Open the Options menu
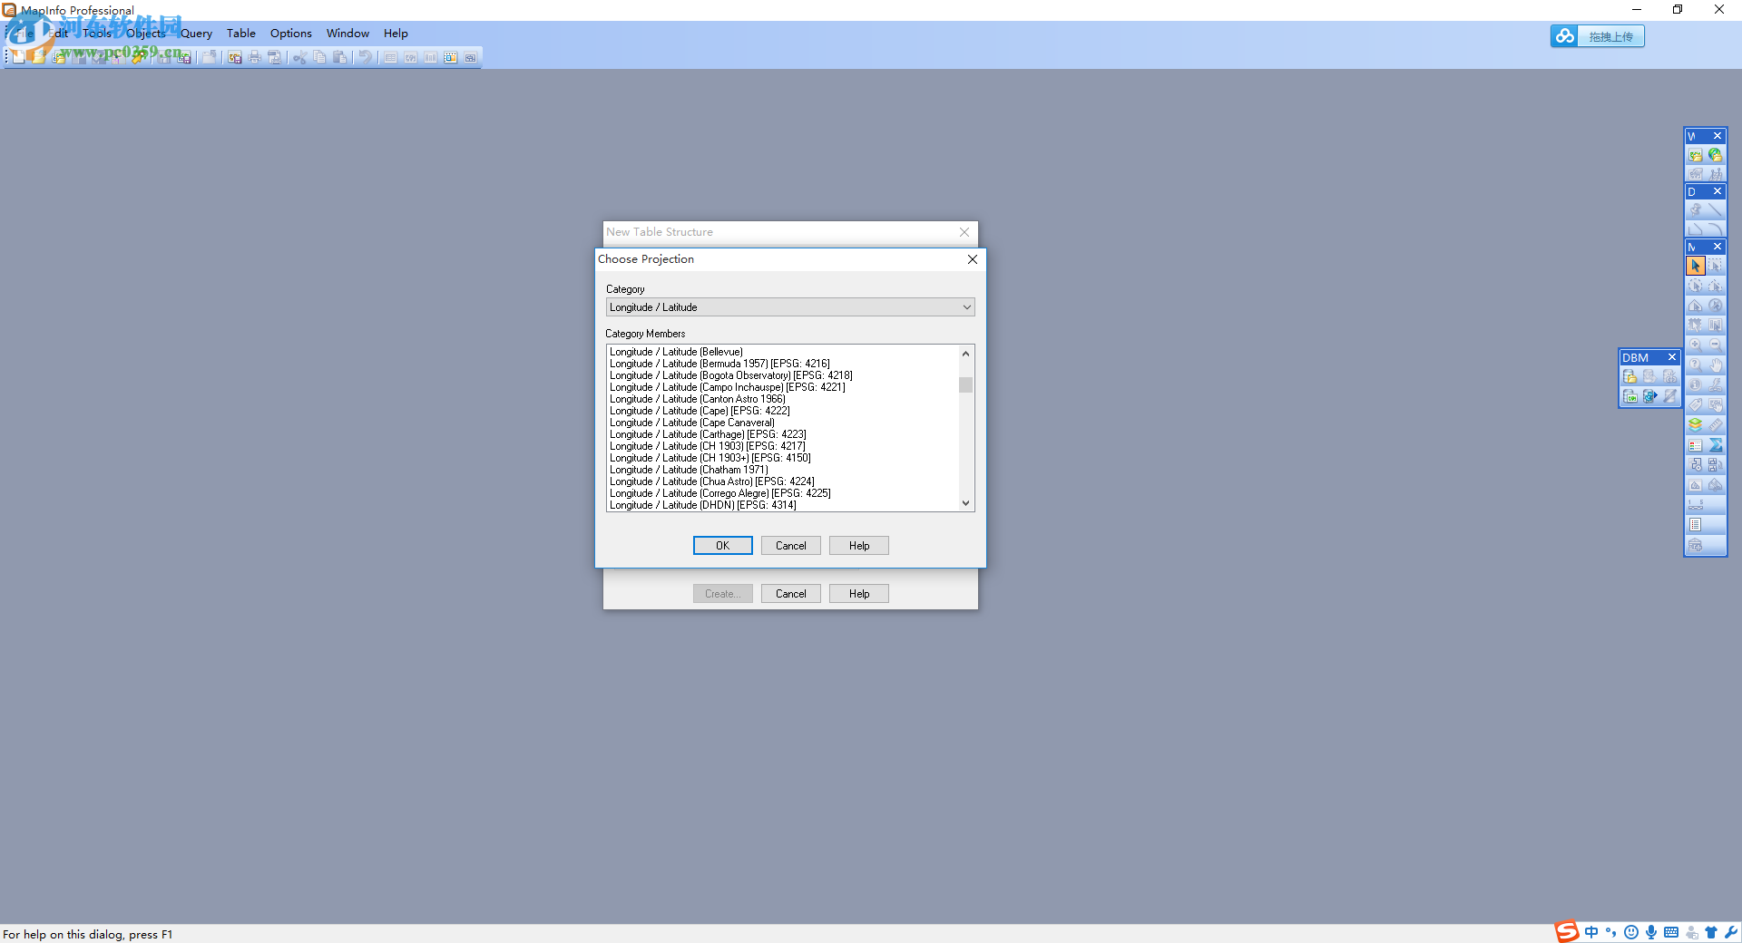The height and width of the screenshot is (943, 1742). pos(291,34)
